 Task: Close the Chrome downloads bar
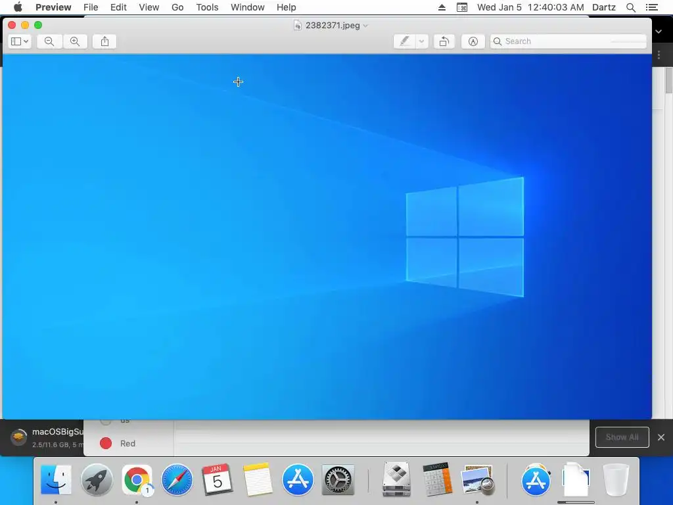(661, 437)
